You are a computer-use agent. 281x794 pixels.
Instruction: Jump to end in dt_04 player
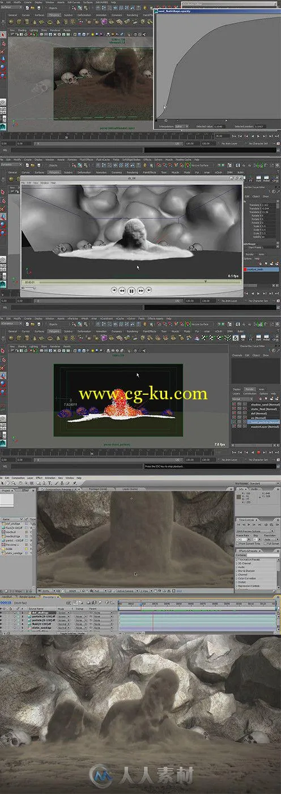(149, 290)
